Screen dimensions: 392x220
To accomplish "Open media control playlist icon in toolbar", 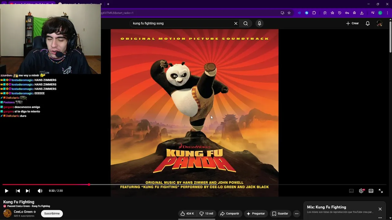I will point(373,13).
